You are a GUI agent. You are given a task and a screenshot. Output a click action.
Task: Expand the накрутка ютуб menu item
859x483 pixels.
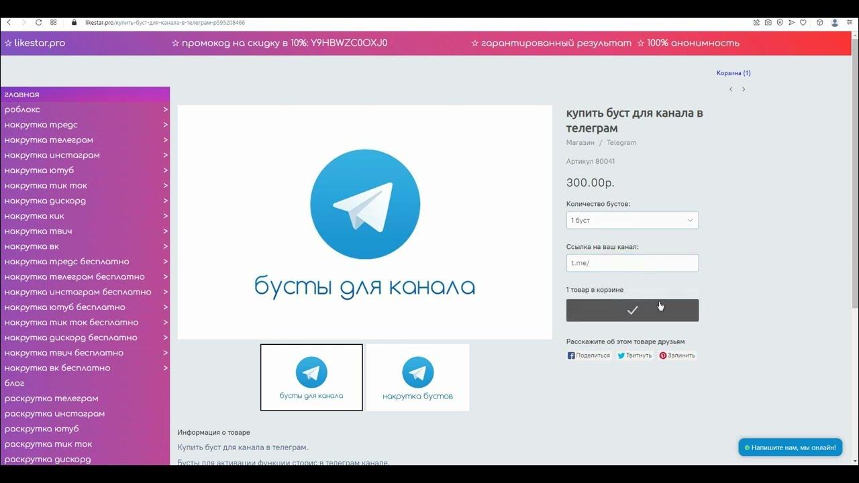tap(85, 170)
